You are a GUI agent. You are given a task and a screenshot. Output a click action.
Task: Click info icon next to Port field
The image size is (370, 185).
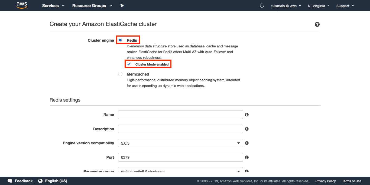point(247,157)
